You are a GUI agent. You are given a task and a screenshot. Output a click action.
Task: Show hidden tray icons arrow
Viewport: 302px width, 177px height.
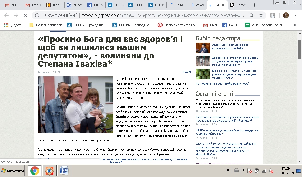(x=243, y=171)
